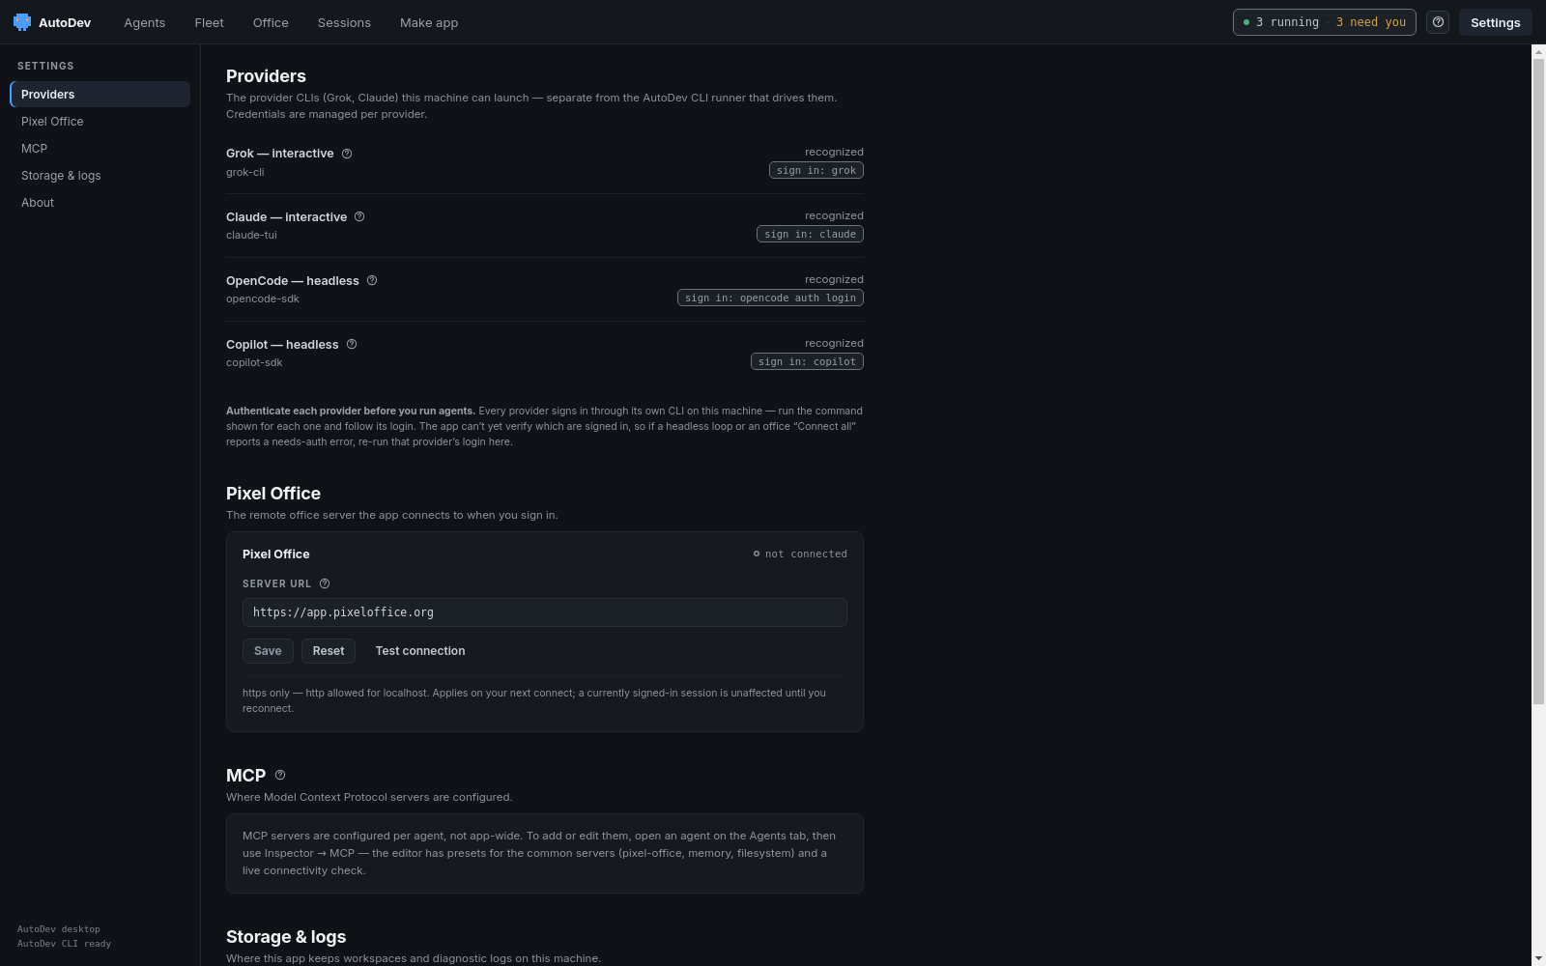Click the 'sign in: grok' command
This screenshot has width=1546, height=966.
tap(816, 171)
